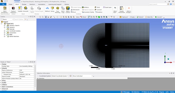This screenshot has width=175, height=93.
Task: Open the Clipboard dropdown
Action: [124, 17]
